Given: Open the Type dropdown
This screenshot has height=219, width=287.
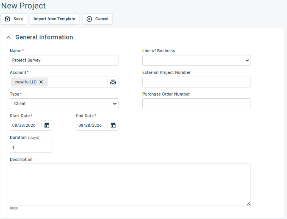Looking at the screenshot, I should (x=64, y=104).
